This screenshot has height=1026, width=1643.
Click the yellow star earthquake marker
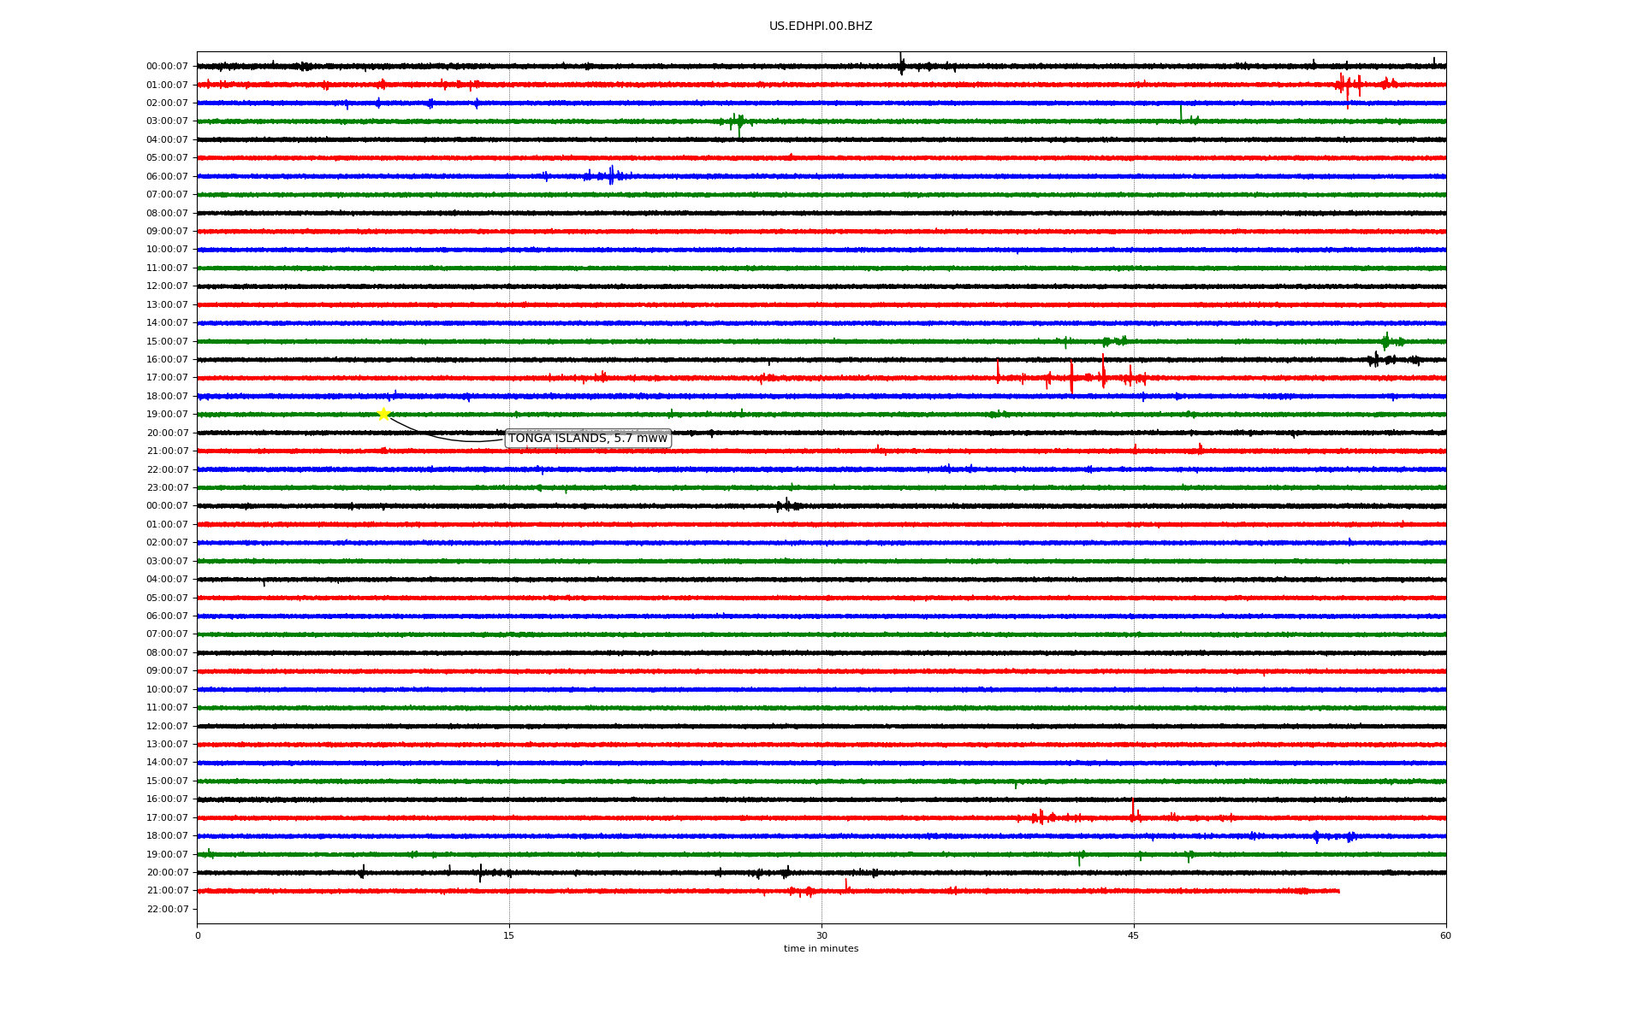pos(383,415)
